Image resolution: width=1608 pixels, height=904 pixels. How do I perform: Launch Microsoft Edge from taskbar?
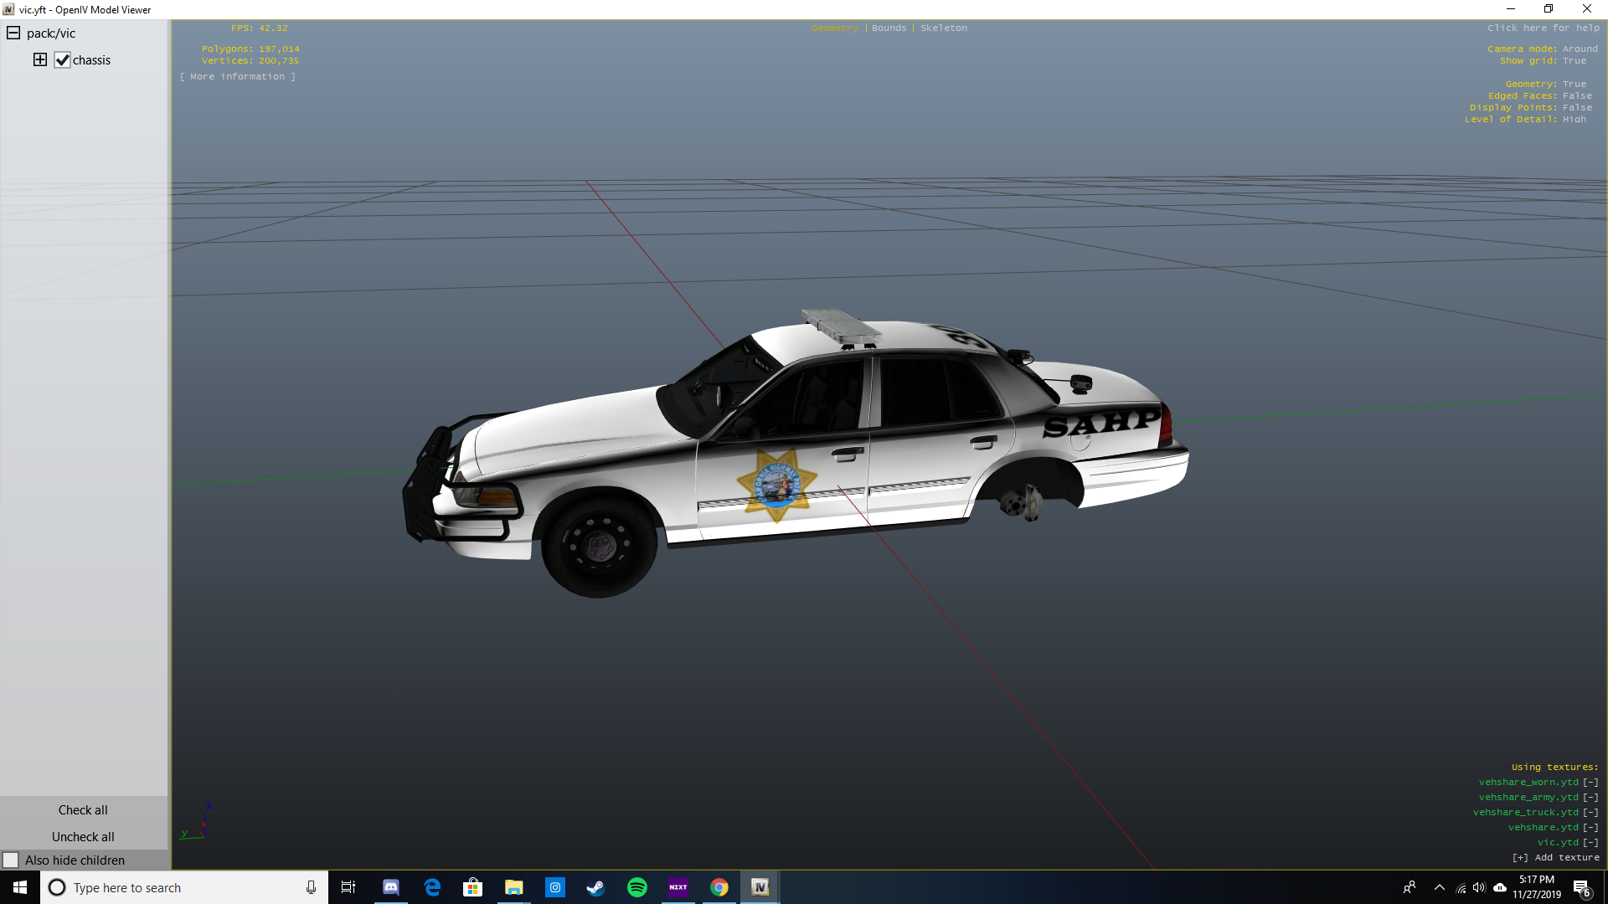[432, 887]
